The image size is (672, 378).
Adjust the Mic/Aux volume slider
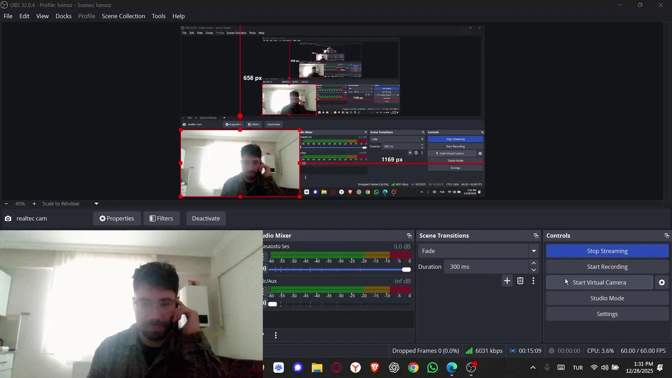339,303
